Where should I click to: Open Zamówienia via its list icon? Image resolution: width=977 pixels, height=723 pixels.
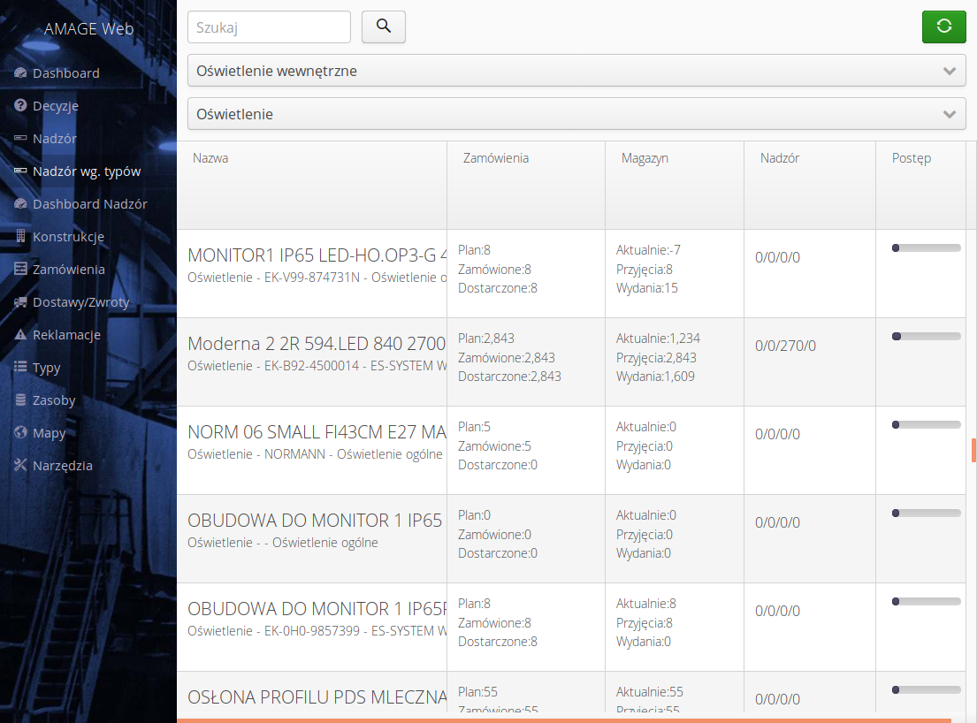(x=21, y=269)
